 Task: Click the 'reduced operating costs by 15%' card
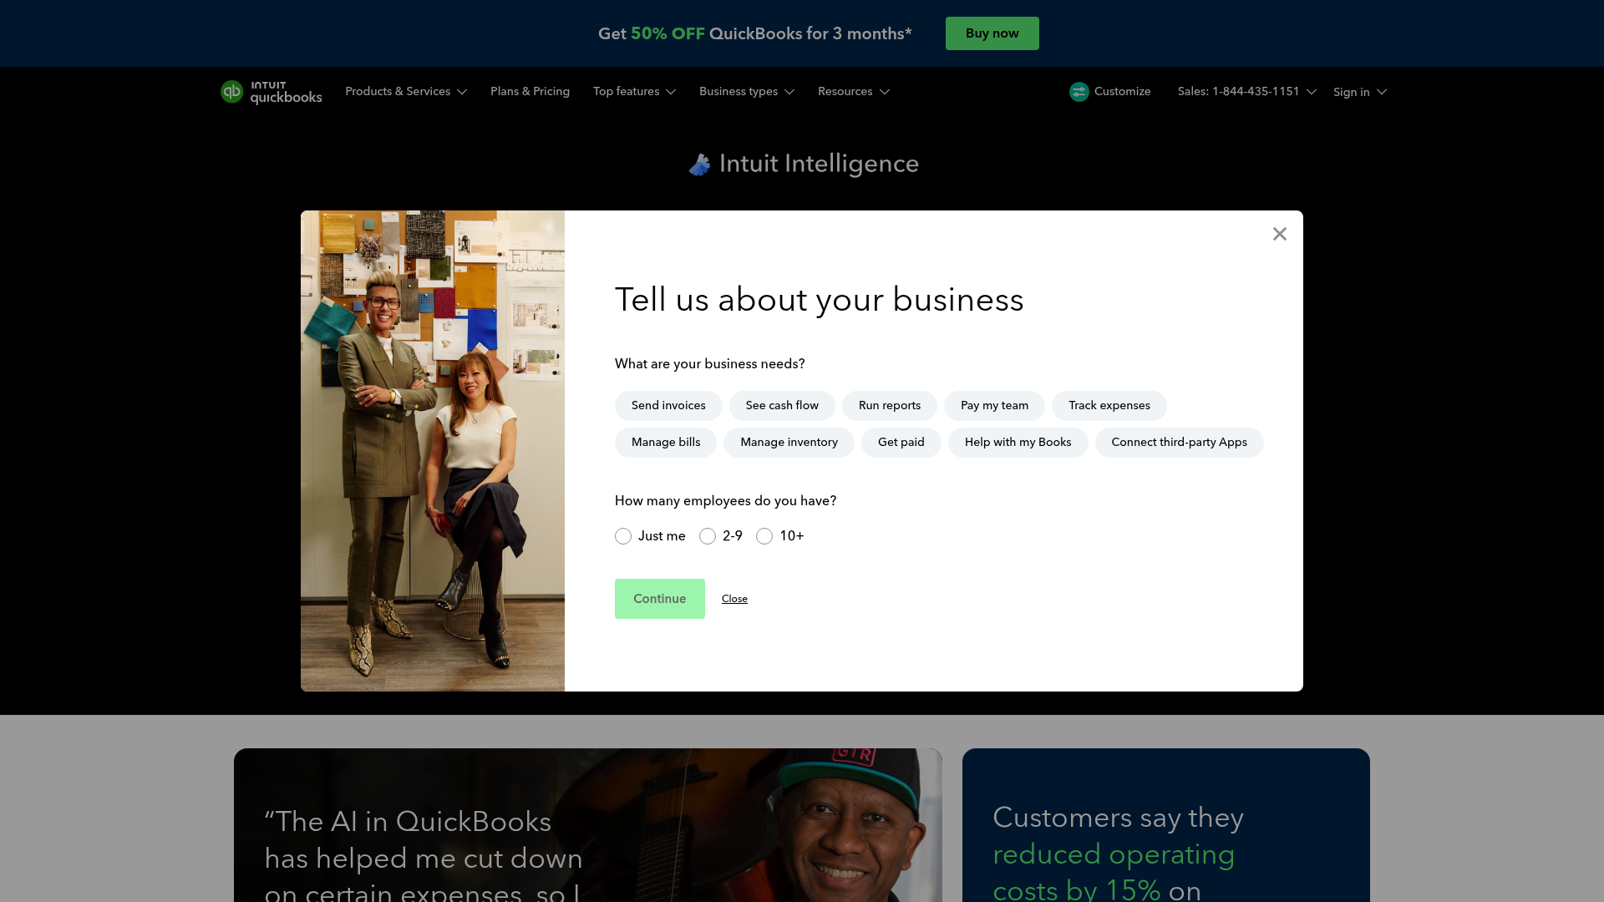pos(1165,825)
